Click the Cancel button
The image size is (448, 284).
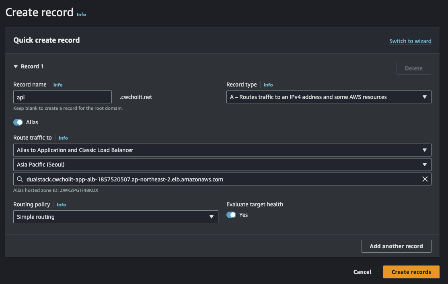(362, 272)
